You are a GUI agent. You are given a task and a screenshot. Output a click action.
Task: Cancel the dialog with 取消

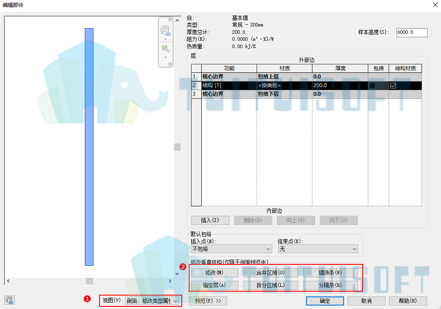[x=367, y=301]
